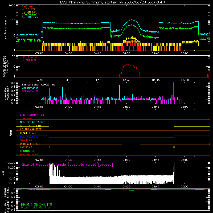The image size is (213, 213).
Task: Click the HESSI Observing Summary title text
Action: [113, 2]
